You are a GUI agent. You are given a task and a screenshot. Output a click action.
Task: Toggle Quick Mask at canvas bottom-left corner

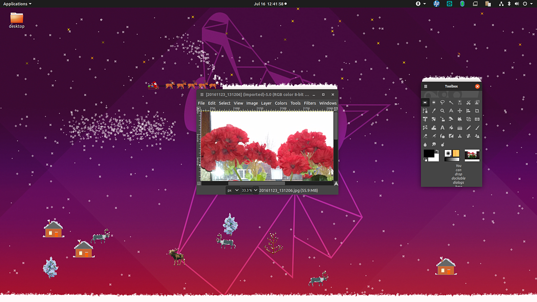tap(199, 183)
